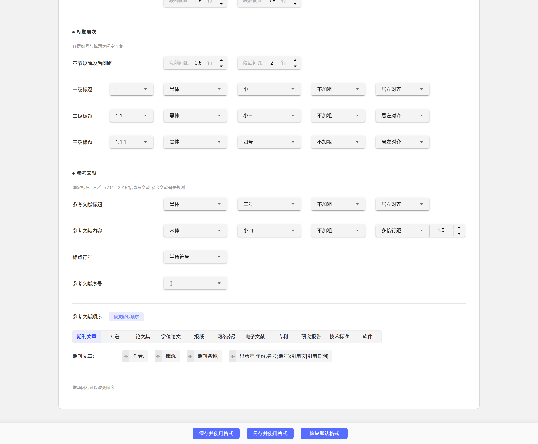Click 保存并使用格式 button
Image resolution: width=538 pixels, height=444 pixels.
click(x=216, y=433)
